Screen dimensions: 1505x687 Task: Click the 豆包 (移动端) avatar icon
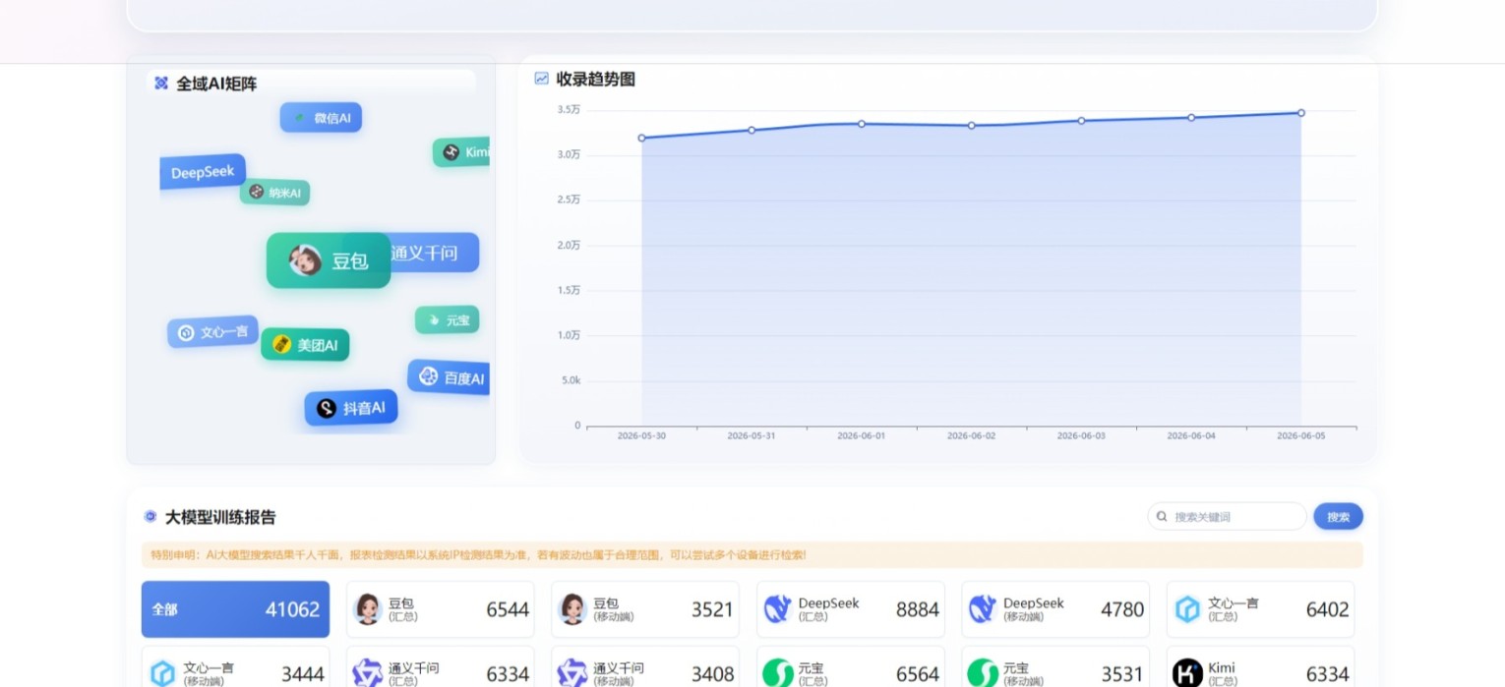pos(572,609)
